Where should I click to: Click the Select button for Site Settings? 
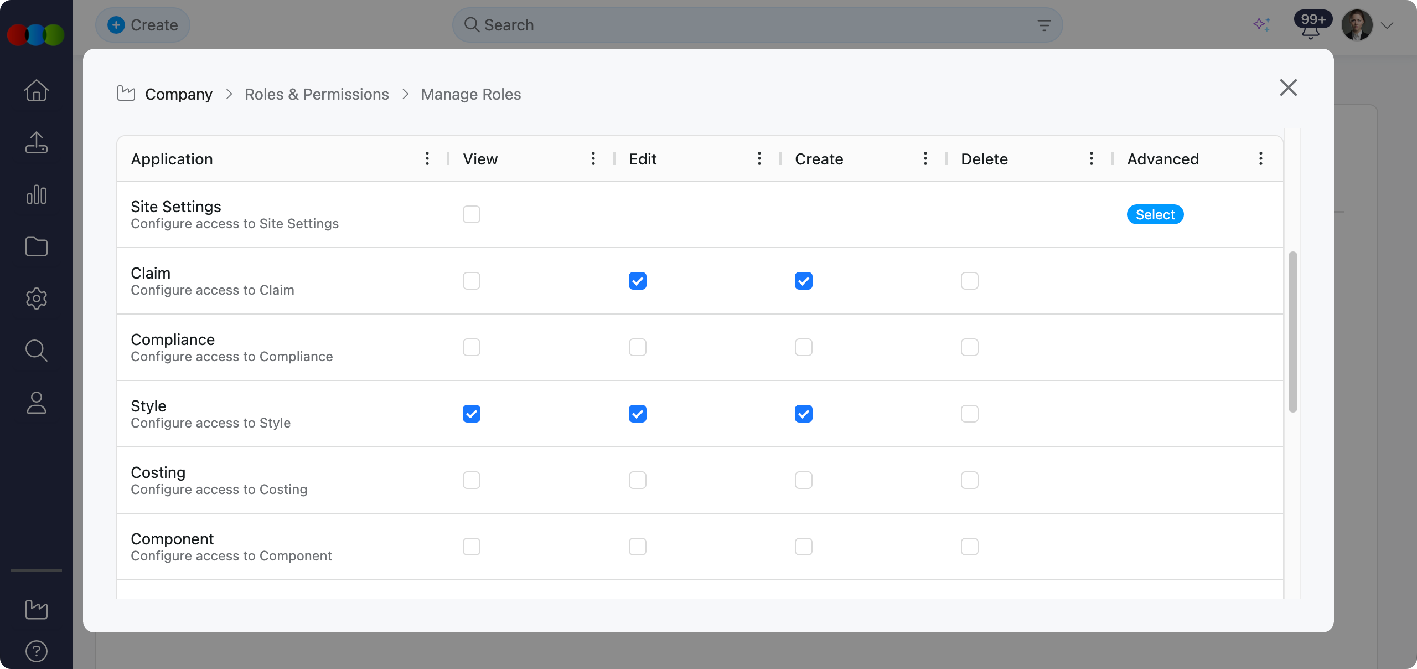pyautogui.click(x=1155, y=214)
